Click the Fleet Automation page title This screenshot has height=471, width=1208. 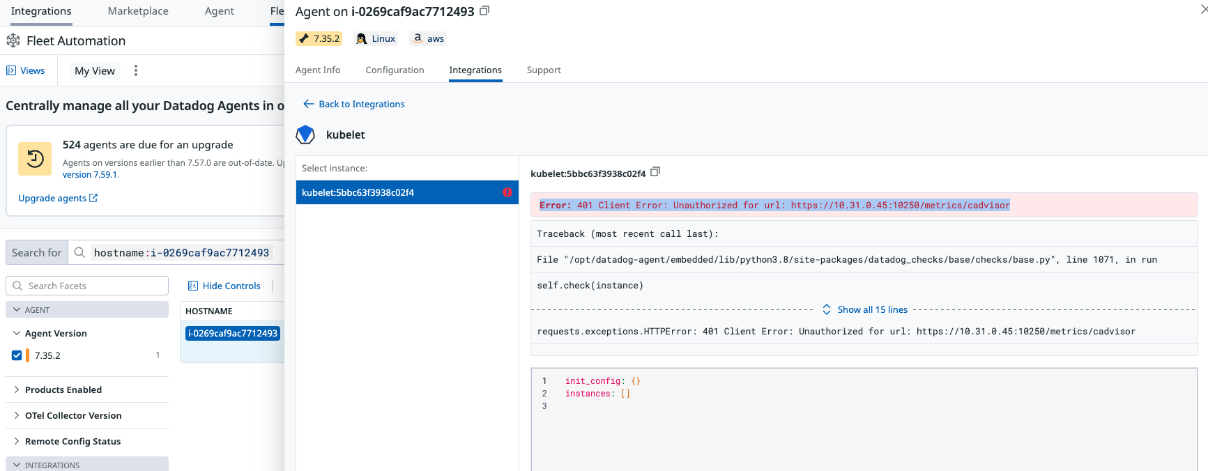click(76, 41)
